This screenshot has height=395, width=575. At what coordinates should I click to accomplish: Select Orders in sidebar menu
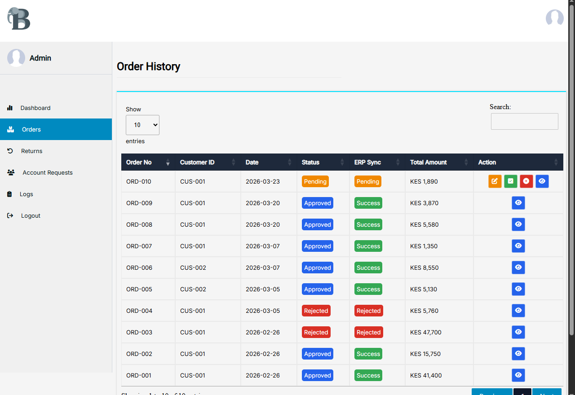click(56, 129)
